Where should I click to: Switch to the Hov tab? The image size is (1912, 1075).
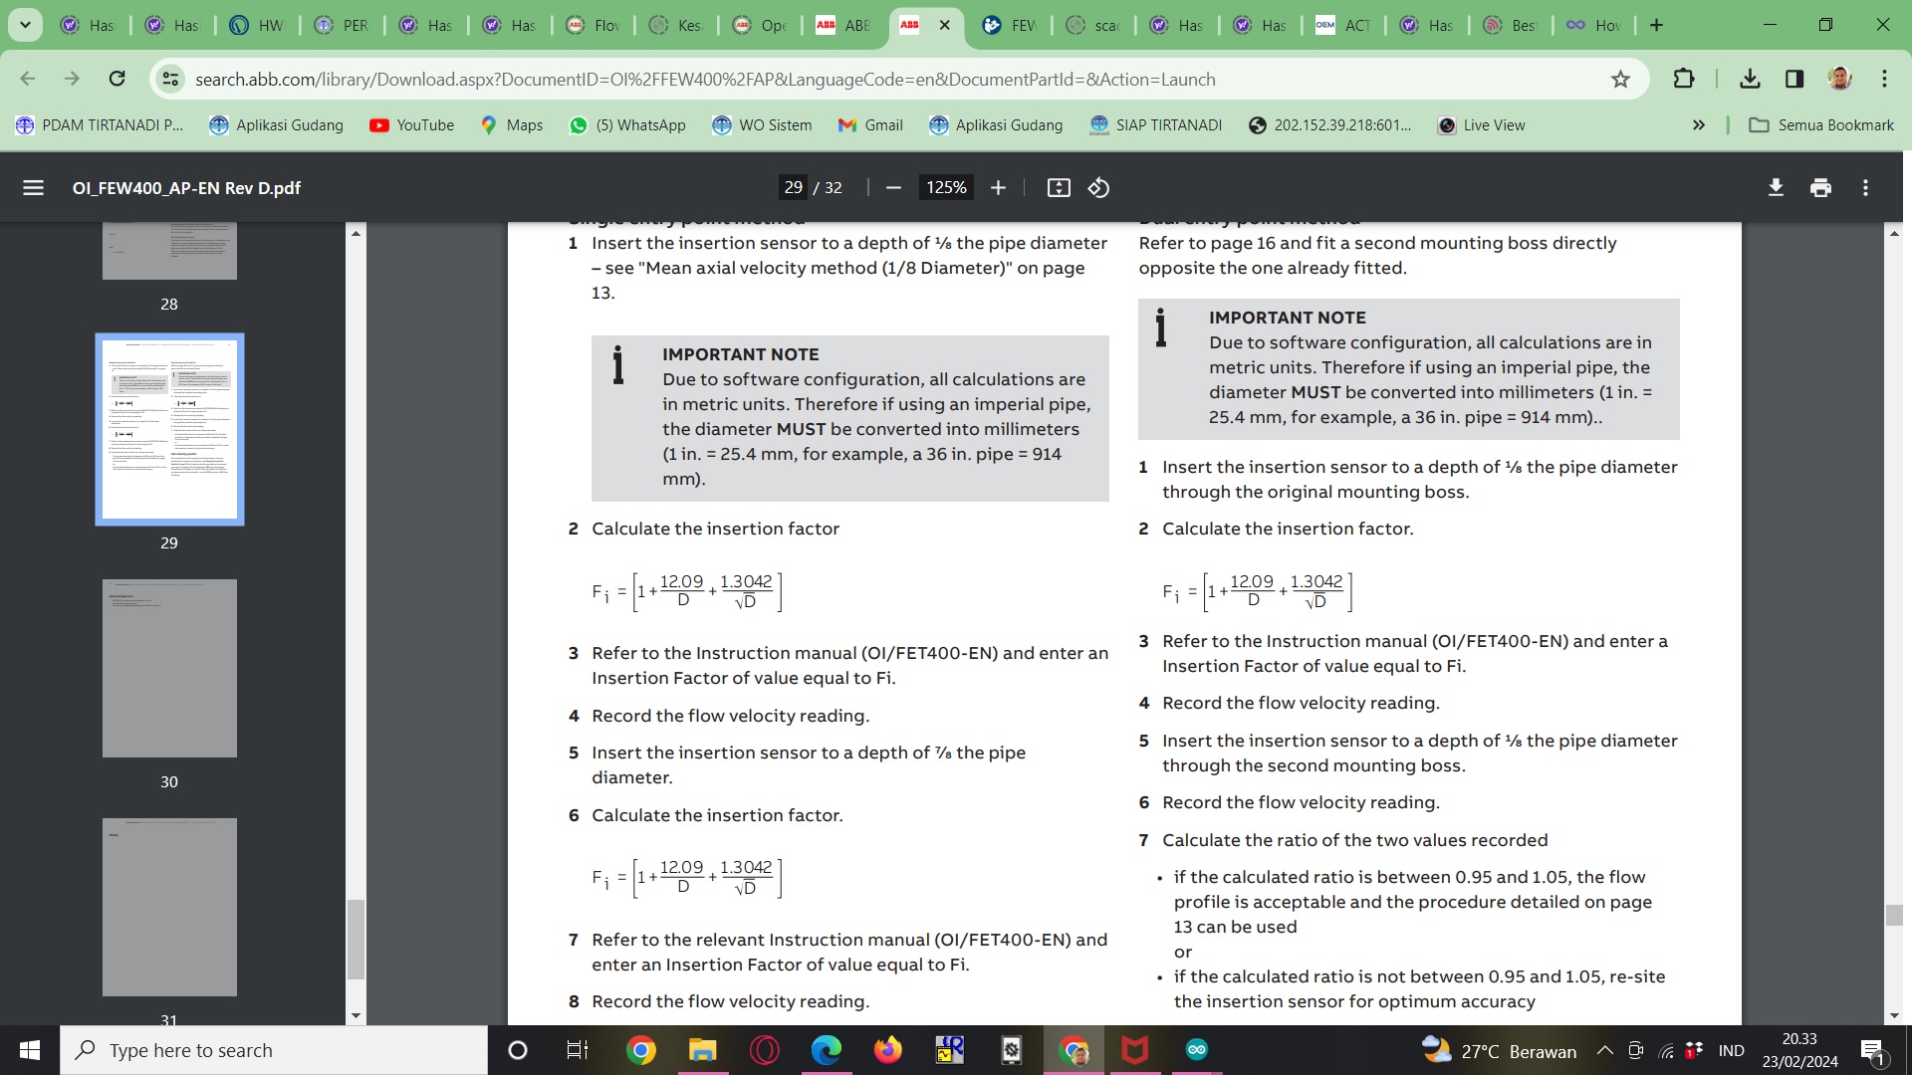click(1594, 25)
